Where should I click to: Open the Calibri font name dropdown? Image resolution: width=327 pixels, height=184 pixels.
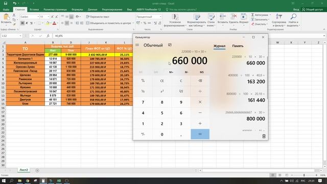(x=38, y=17)
